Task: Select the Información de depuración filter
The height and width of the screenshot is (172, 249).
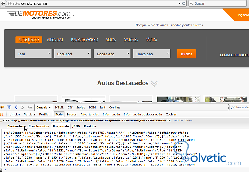Action: pos(143,115)
